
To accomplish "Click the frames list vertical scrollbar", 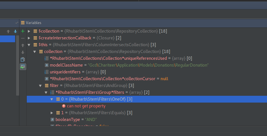I will pyautogui.click(x=18, y=68).
